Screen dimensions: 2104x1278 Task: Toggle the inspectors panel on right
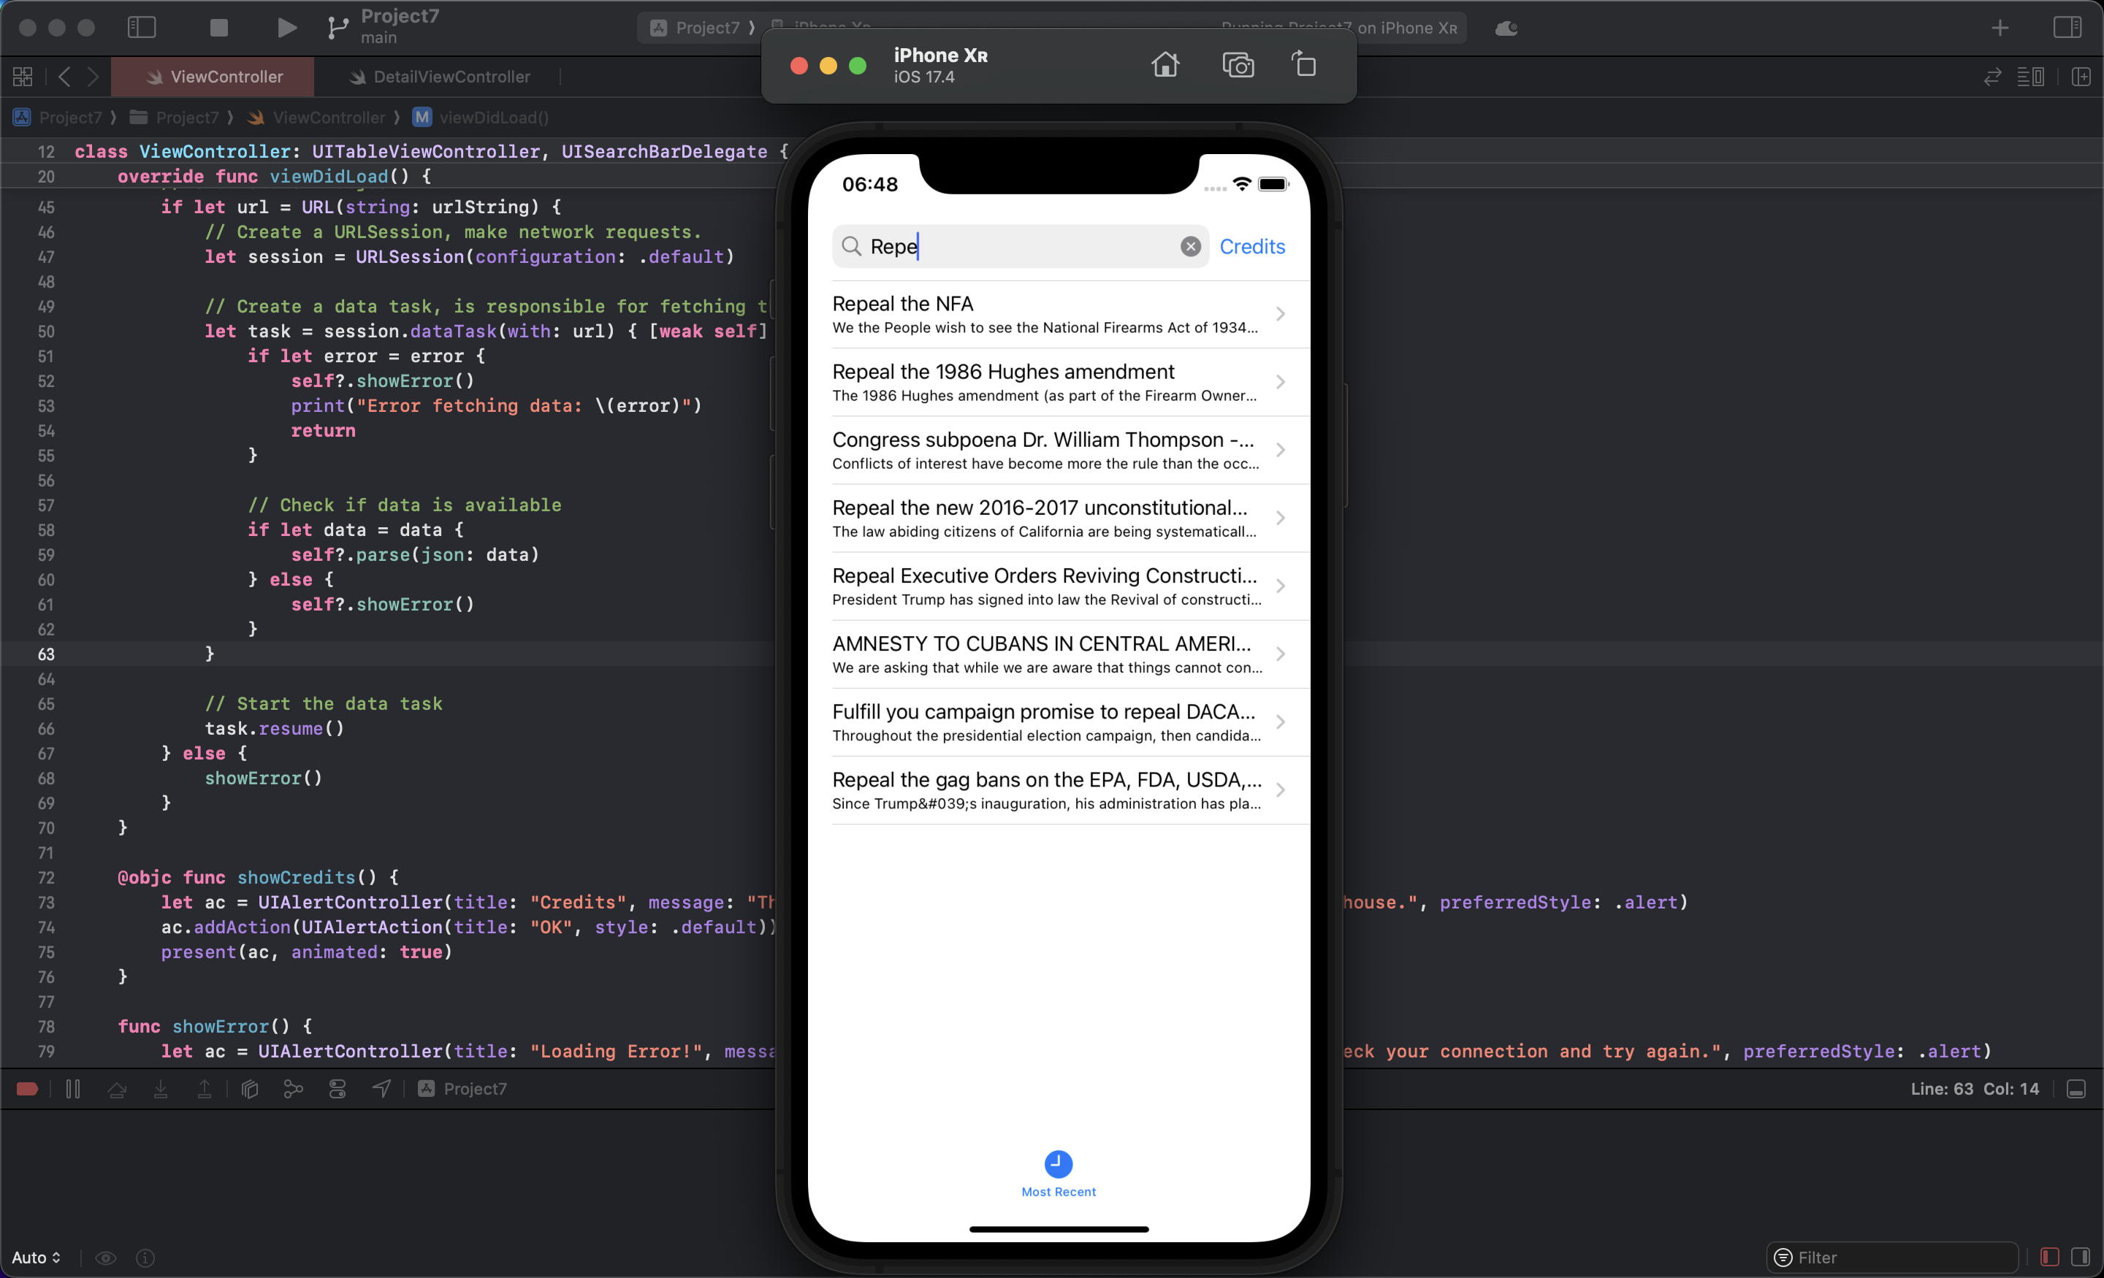tap(2067, 27)
